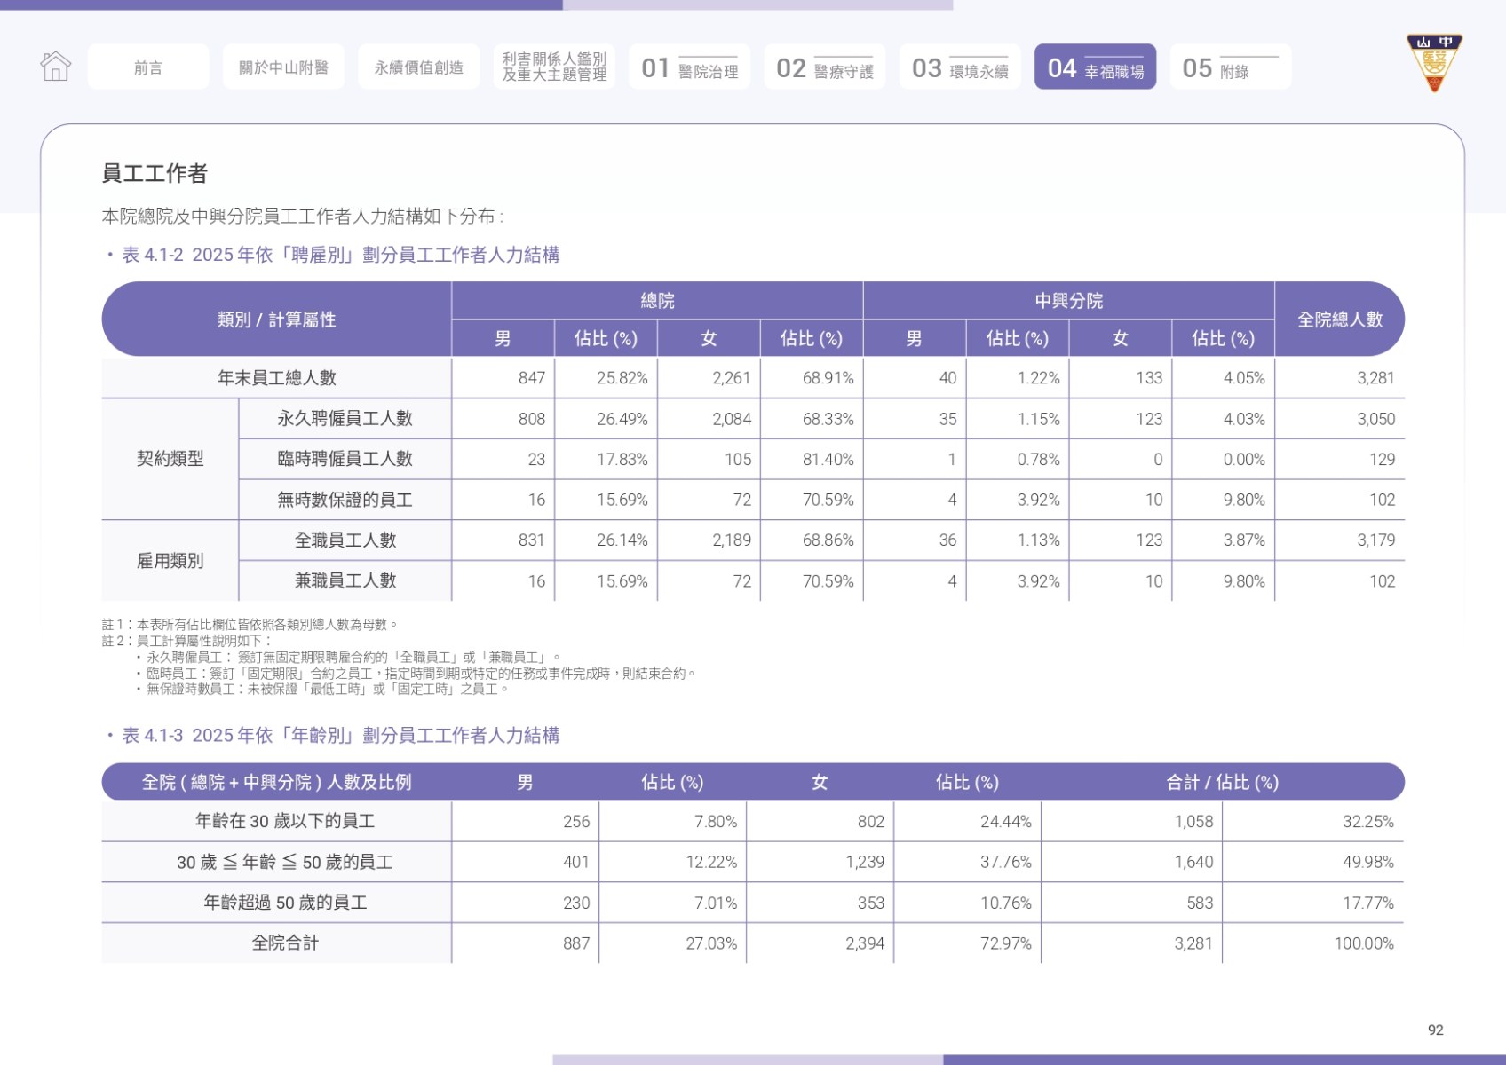Select value 847 in 年末員工總人數 row
The height and width of the screenshot is (1065, 1506).
coord(532,378)
